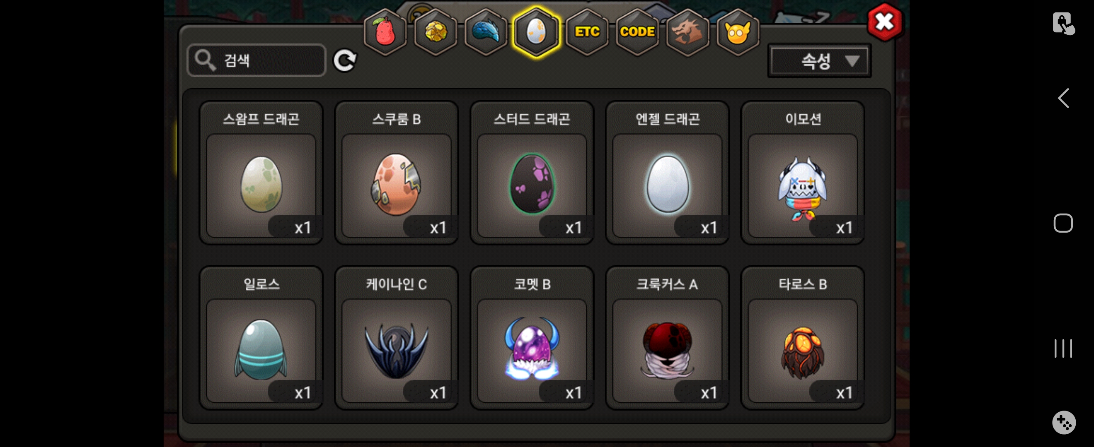The width and height of the screenshot is (1094, 447).
Task: Choose the 엔젤 드래곤 white egg
Action: tap(667, 173)
